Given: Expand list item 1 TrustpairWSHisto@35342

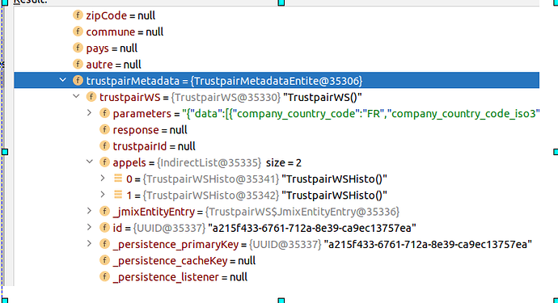Looking at the screenshot, I should tap(103, 195).
